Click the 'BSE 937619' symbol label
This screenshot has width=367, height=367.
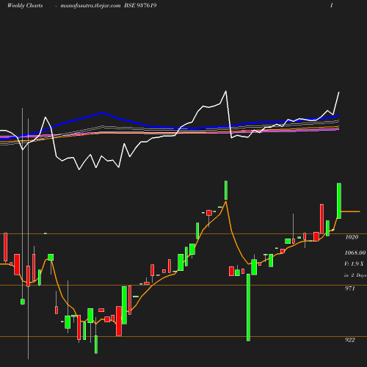pos(140,6)
